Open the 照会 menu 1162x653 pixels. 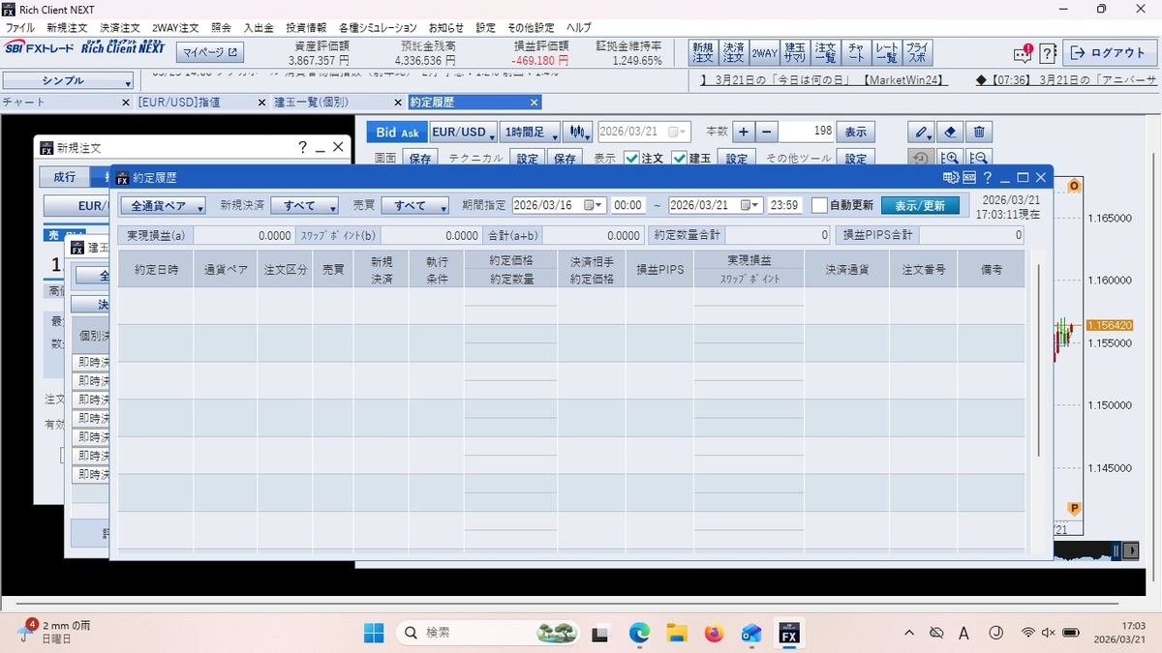click(222, 28)
